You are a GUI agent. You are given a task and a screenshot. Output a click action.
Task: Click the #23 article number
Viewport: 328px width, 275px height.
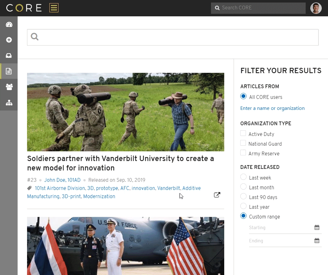pyautogui.click(x=32, y=180)
